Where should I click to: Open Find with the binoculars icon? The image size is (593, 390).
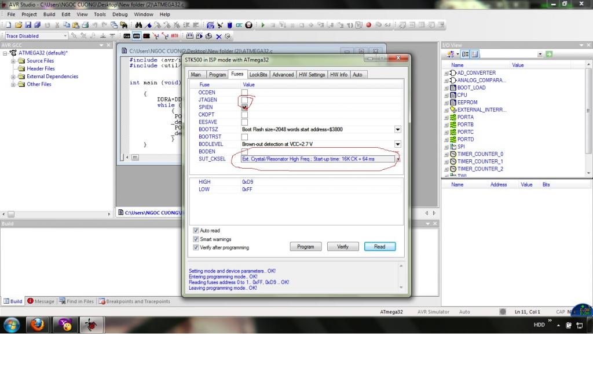coord(138,25)
